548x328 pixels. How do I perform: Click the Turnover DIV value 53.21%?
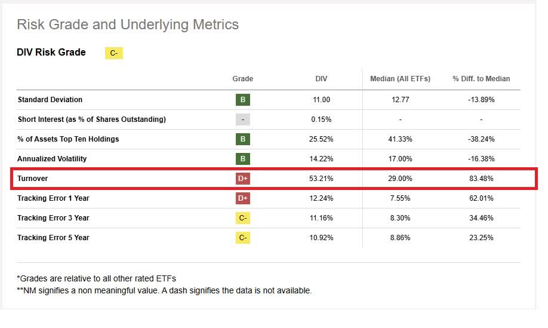coord(321,179)
